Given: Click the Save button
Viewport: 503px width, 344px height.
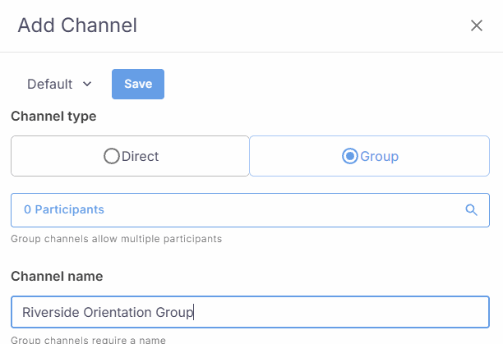Looking at the screenshot, I should (x=138, y=84).
